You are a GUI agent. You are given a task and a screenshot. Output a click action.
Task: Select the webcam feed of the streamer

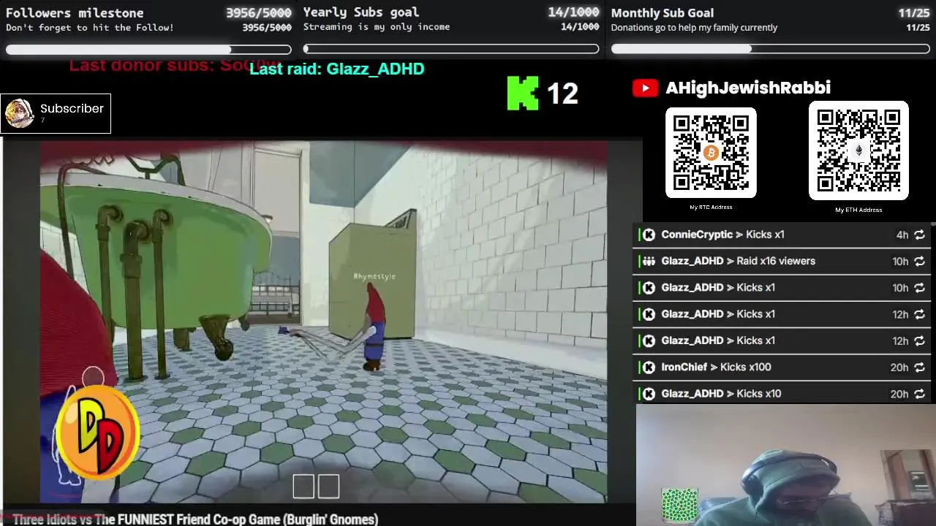point(786,465)
